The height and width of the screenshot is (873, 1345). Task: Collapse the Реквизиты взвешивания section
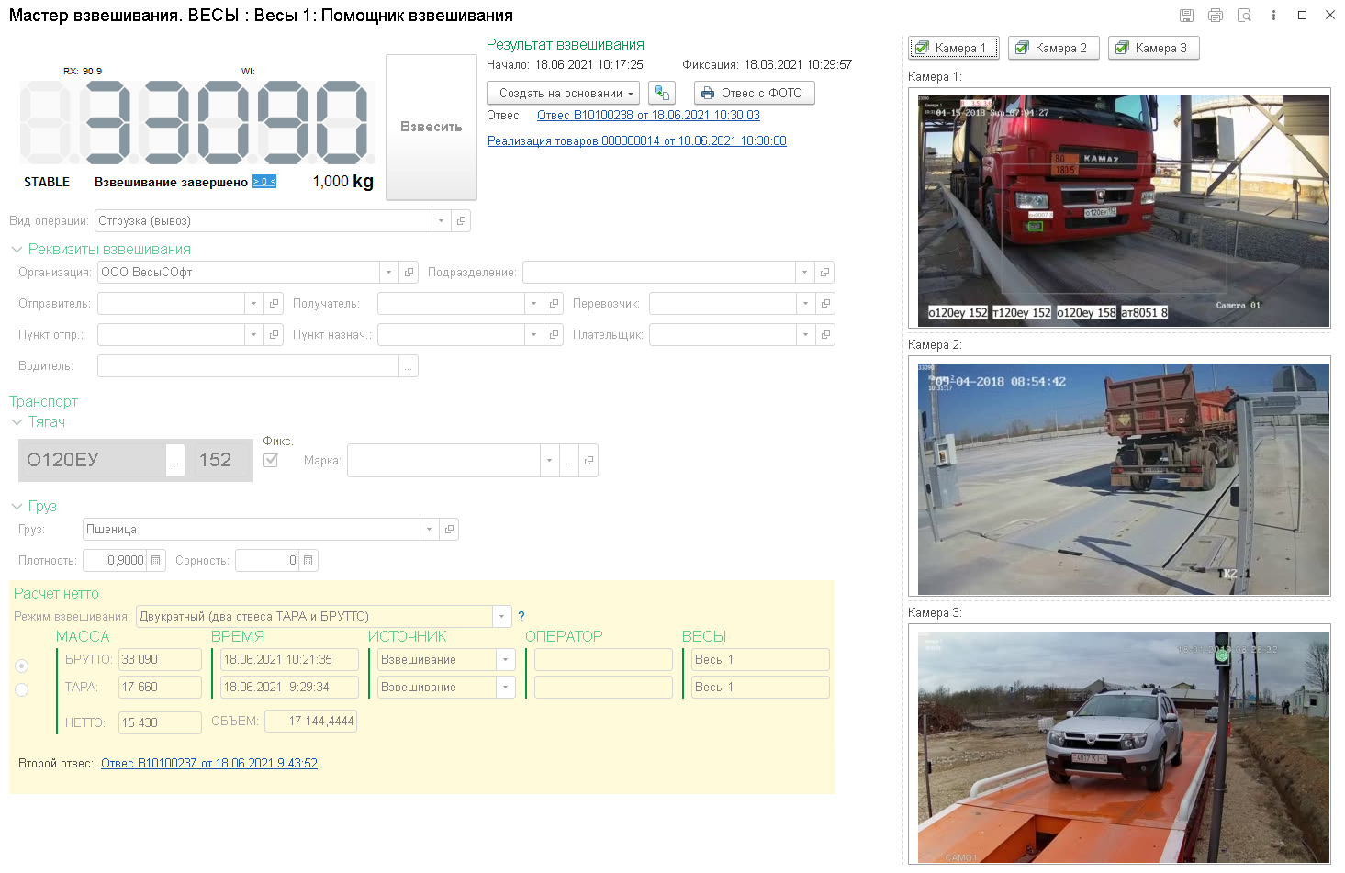tap(17, 250)
